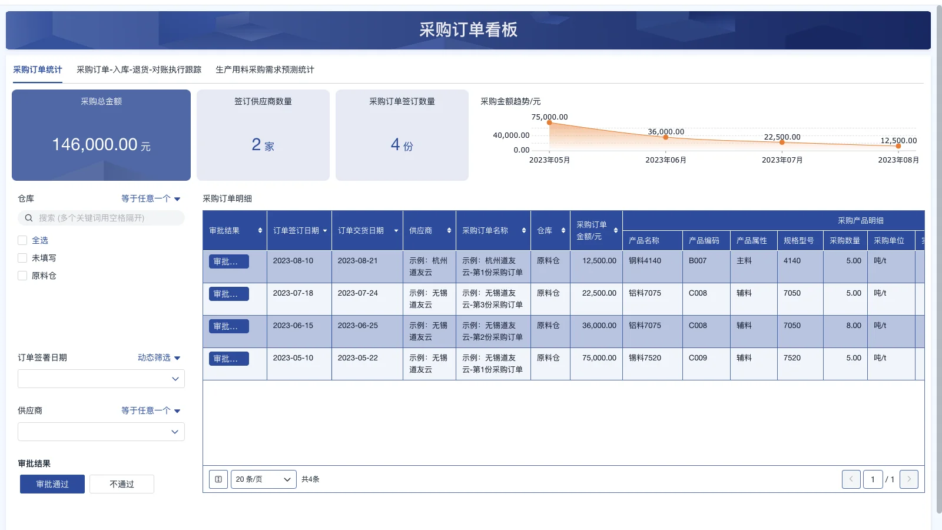Viewport: 942px width, 530px height.
Task: Check the 未填写 option under 仓库
Action: (x=22, y=257)
